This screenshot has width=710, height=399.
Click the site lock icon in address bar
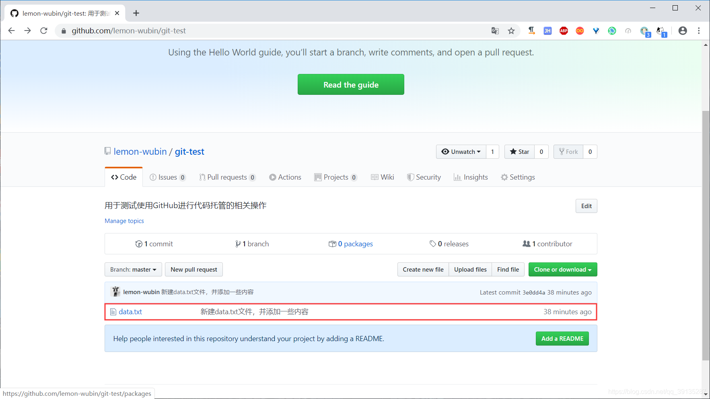(x=64, y=31)
